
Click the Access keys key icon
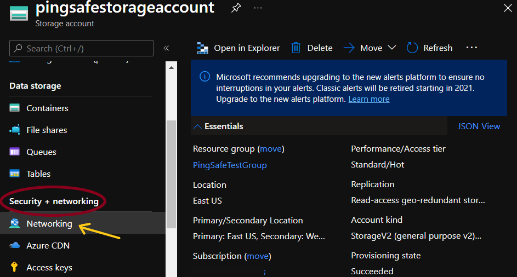click(15, 267)
